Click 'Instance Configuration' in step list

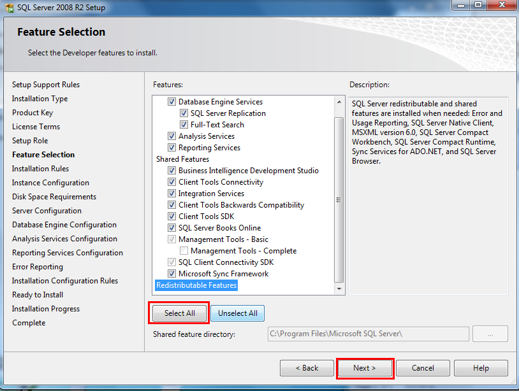pyautogui.click(x=50, y=183)
